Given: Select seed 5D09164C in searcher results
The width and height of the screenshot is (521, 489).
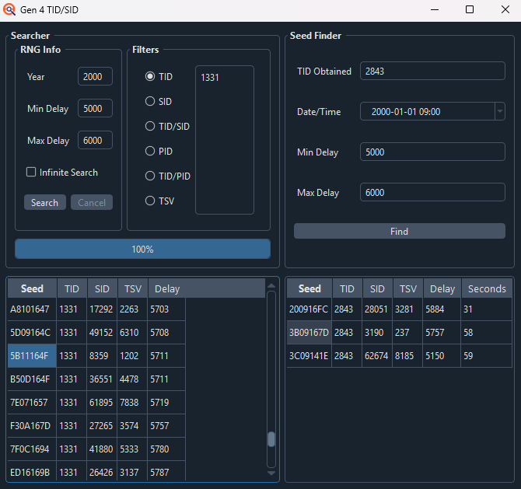Looking at the screenshot, I should (32, 333).
